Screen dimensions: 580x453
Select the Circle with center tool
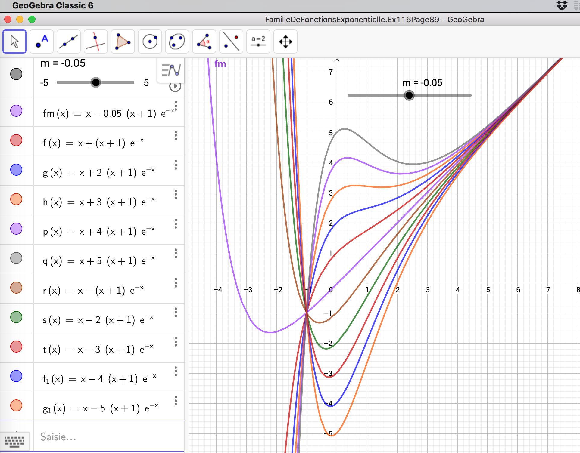pos(150,42)
